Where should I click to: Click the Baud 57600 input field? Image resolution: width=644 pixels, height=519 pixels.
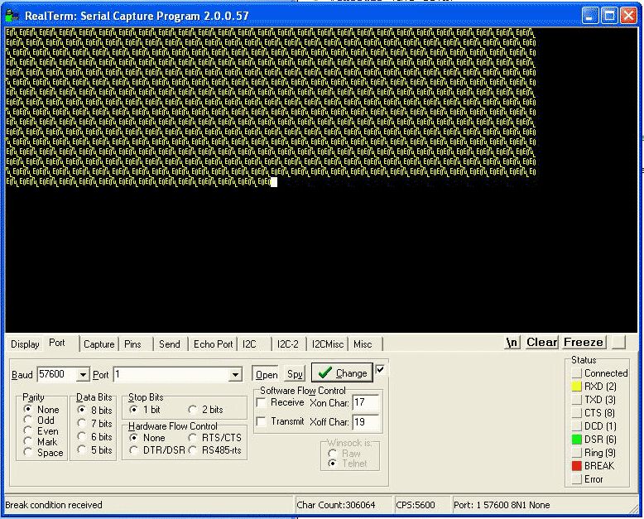57,374
